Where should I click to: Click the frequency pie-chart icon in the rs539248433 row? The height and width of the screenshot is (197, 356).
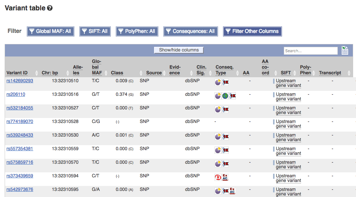[x=218, y=137]
